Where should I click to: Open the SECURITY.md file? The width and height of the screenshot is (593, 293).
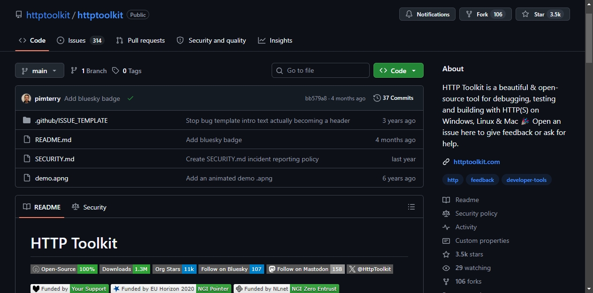tap(54, 159)
